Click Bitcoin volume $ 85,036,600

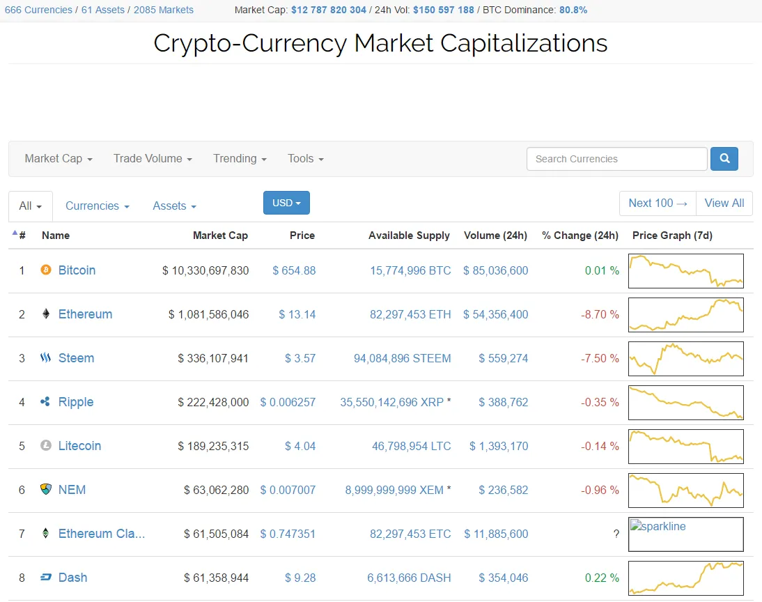tap(495, 270)
